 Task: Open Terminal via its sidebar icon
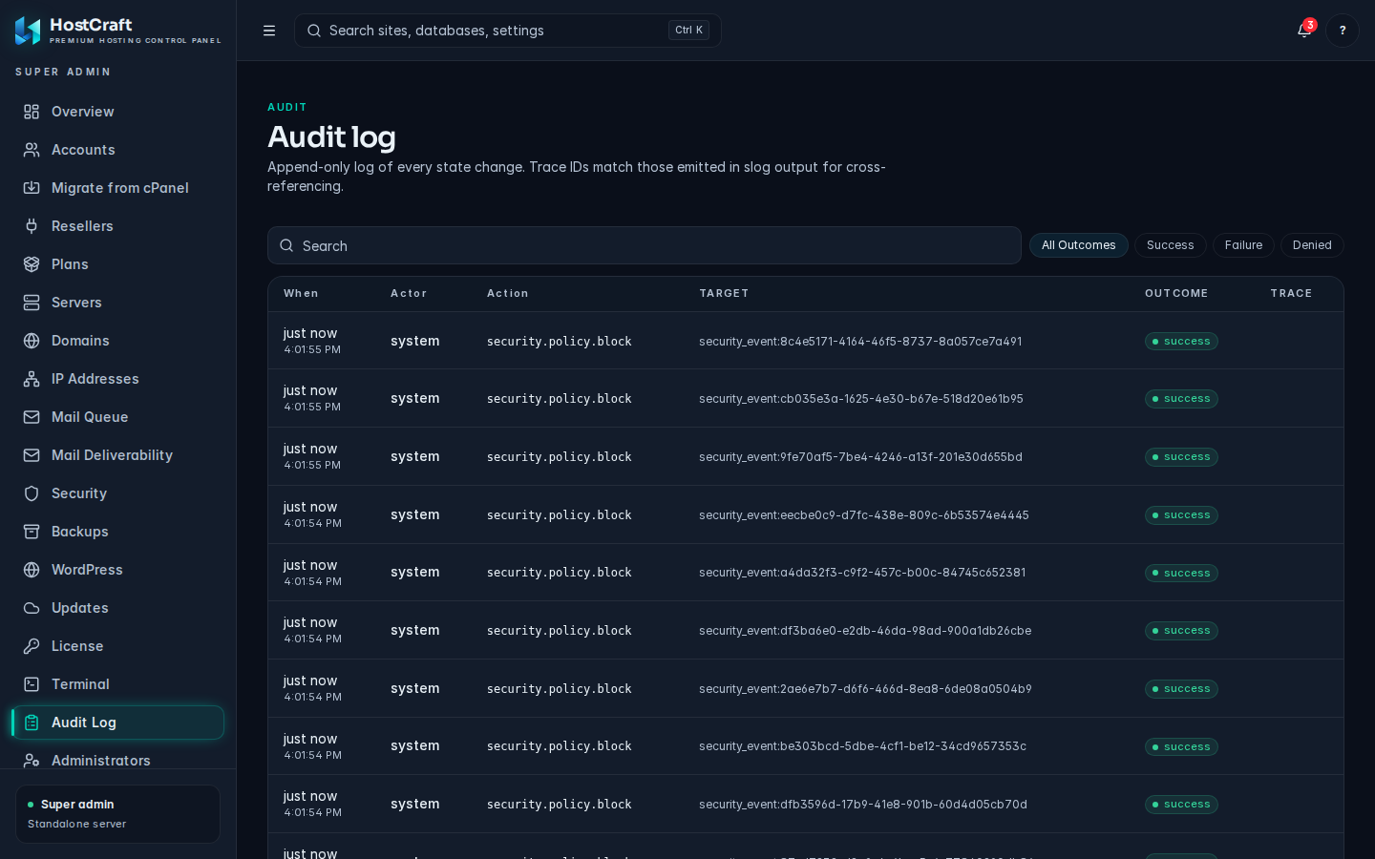click(x=32, y=684)
